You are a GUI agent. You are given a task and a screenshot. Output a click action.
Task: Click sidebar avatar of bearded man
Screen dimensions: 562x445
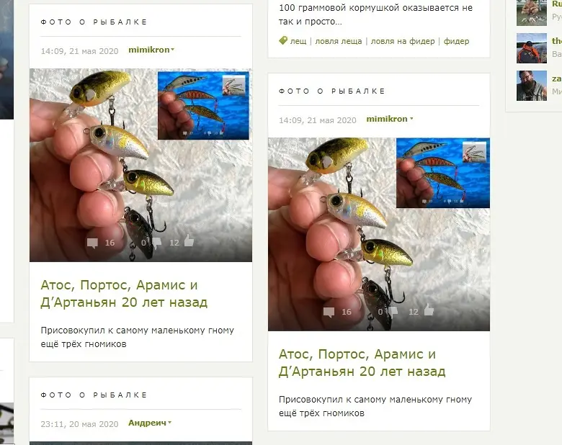click(x=532, y=86)
